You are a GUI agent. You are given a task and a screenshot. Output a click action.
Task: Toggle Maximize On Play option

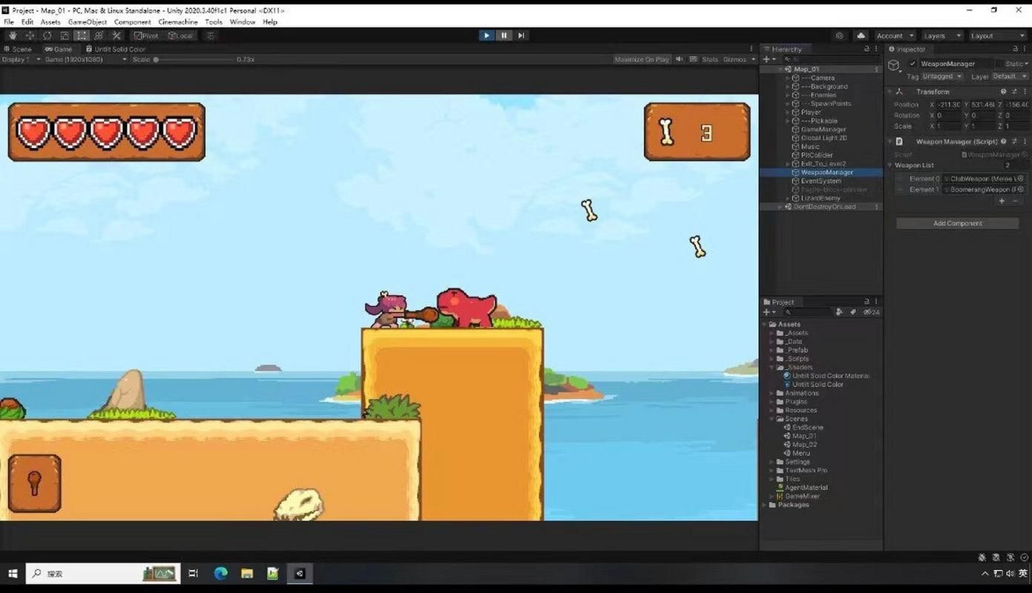click(x=641, y=59)
